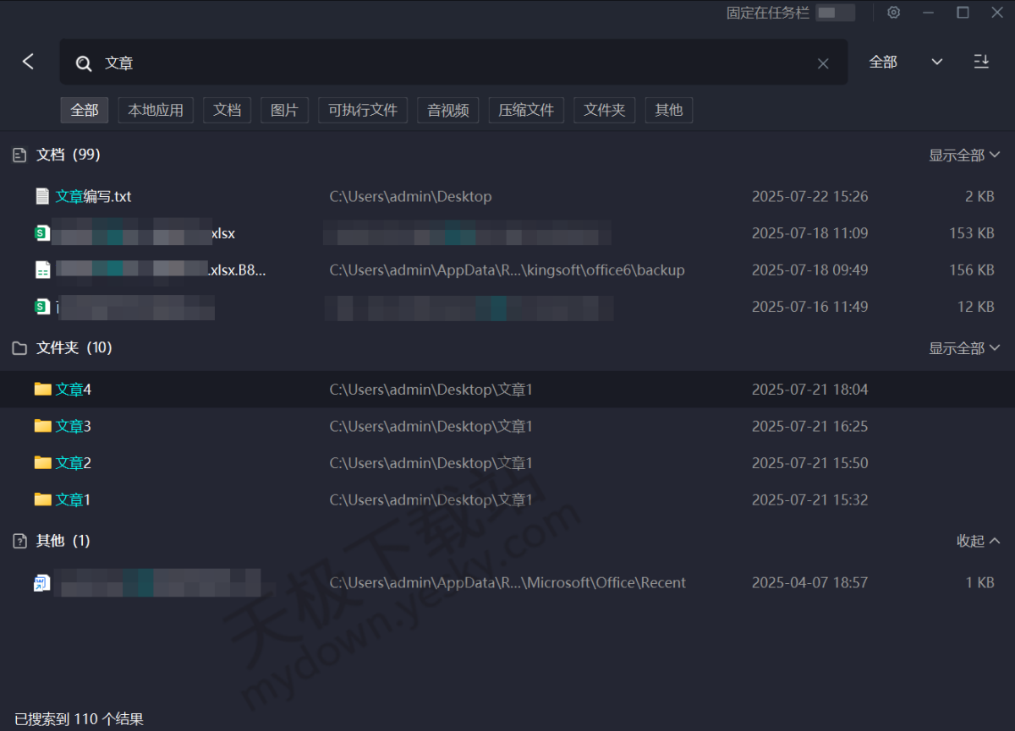Expand 显示全部 for 文档 section
The height and width of the screenshot is (731, 1015).
pyautogui.click(x=964, y=155)
